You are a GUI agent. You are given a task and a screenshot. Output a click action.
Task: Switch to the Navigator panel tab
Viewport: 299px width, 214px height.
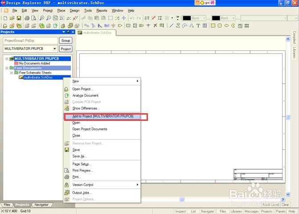41,205
